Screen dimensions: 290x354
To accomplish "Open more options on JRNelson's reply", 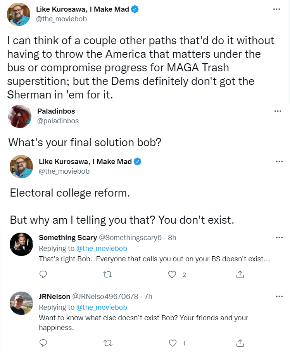I will pos(279,297).
